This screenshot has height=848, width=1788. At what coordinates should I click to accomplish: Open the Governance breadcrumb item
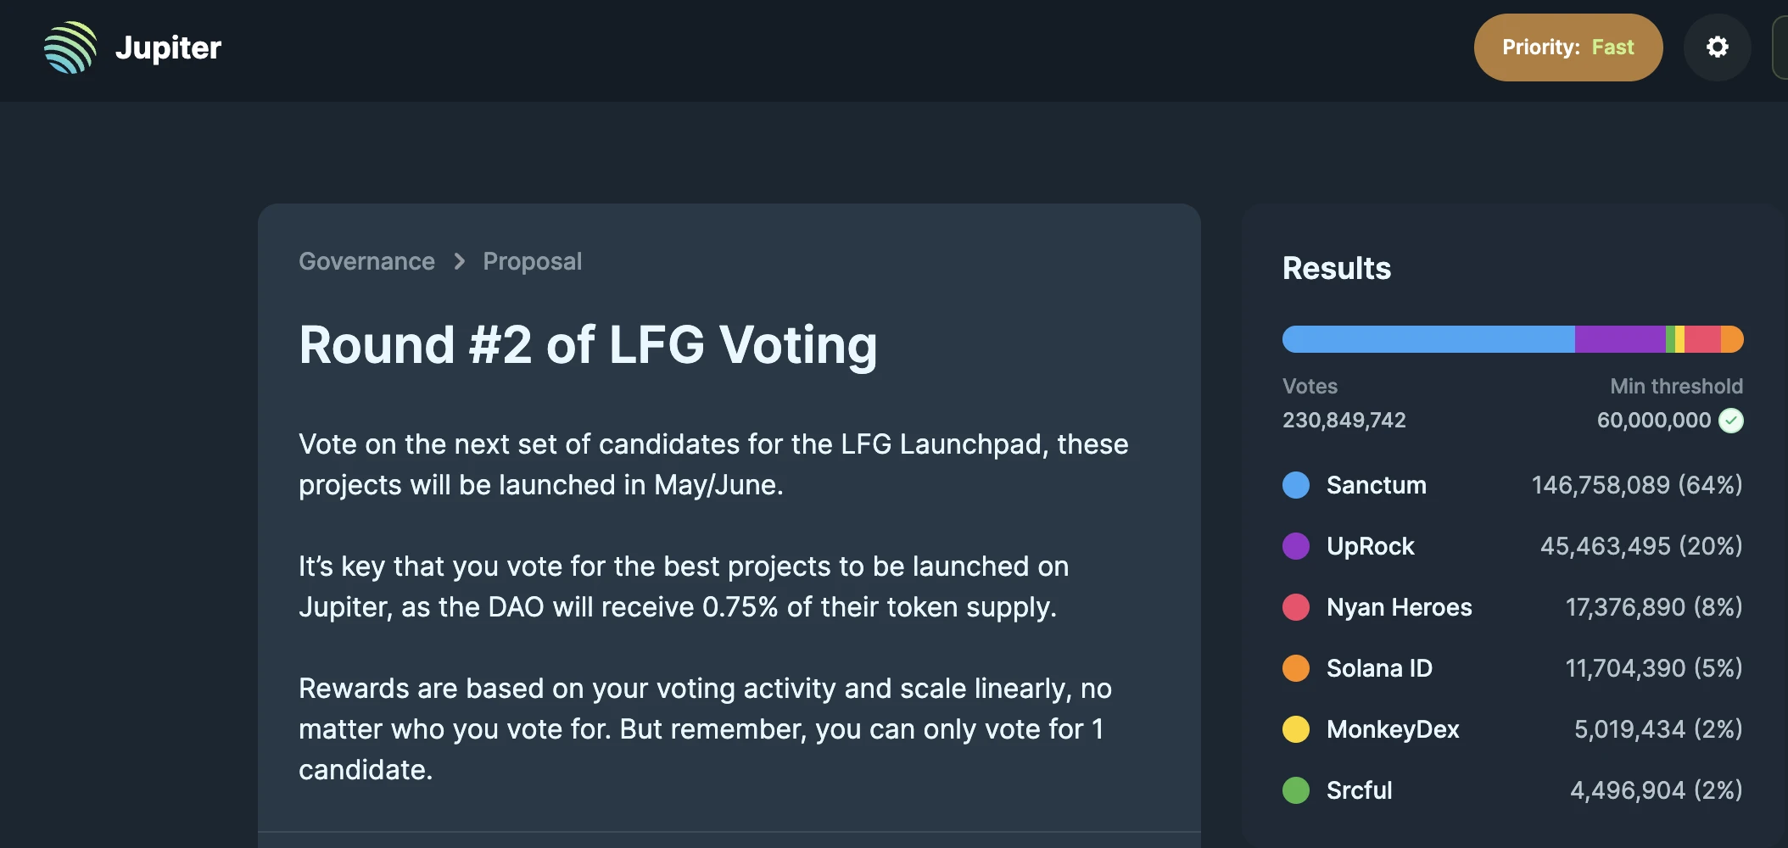click(366, 261)
